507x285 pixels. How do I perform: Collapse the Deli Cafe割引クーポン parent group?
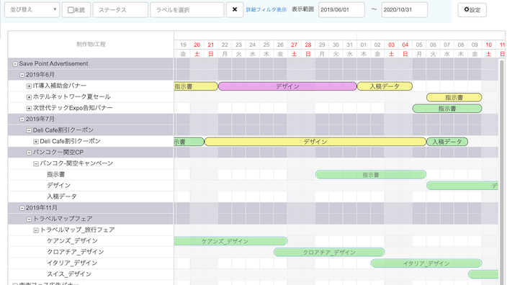click(x=29, y=130)
